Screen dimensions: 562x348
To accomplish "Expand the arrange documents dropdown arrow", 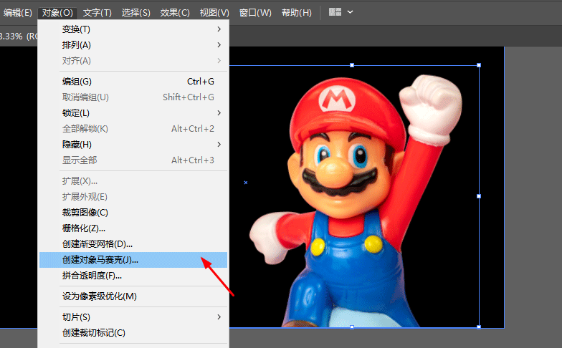I will click(350, 12).
